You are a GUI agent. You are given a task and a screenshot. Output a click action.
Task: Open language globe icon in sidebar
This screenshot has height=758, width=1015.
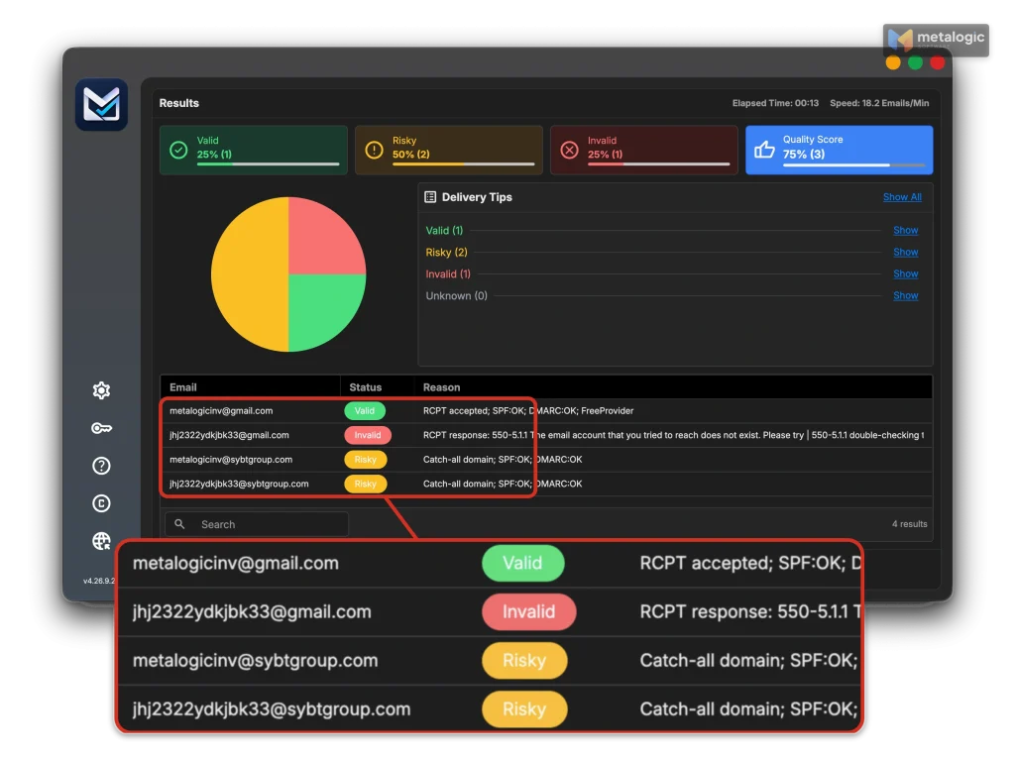pos(102,540)
